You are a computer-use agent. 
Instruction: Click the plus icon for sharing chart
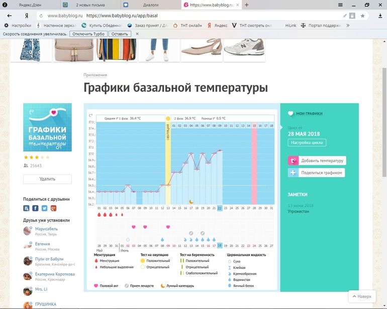[293, 173]
